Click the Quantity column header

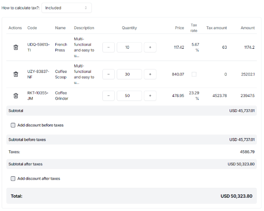click(129, 28)
